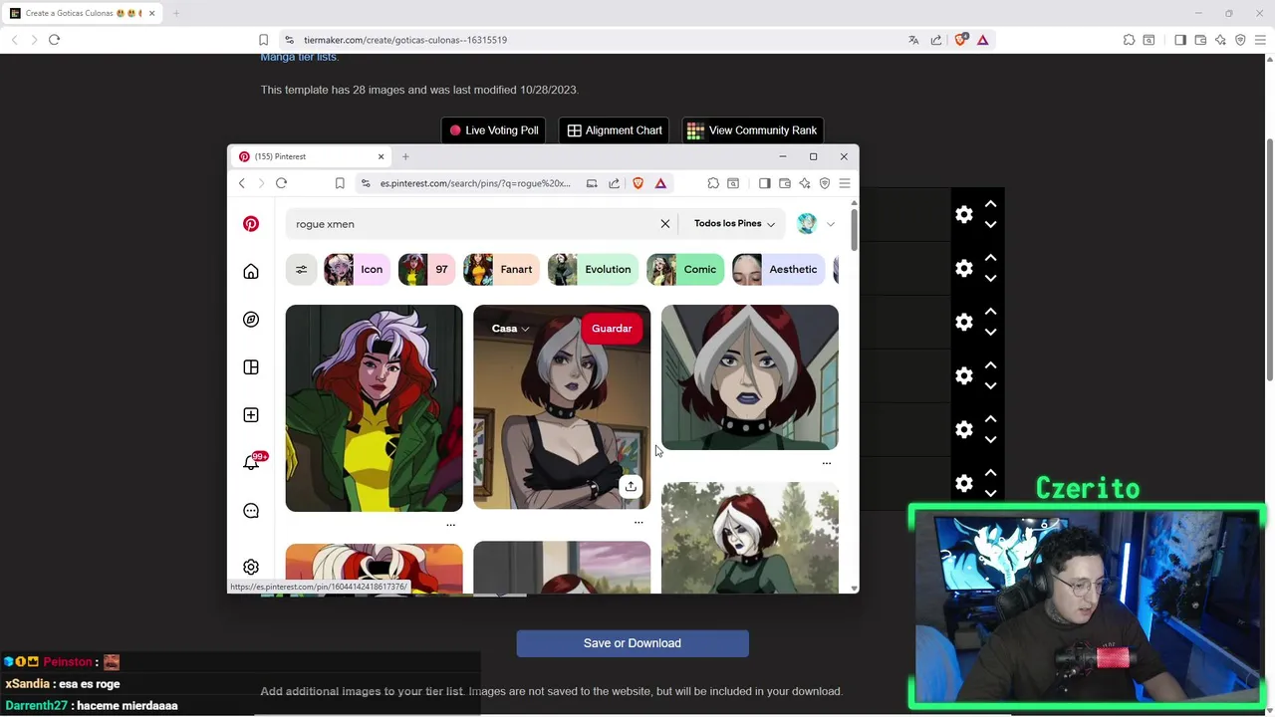Bookmark the TierMaker page
The height and width of the screenshot is (717, 1275).
tap(263, 40)
